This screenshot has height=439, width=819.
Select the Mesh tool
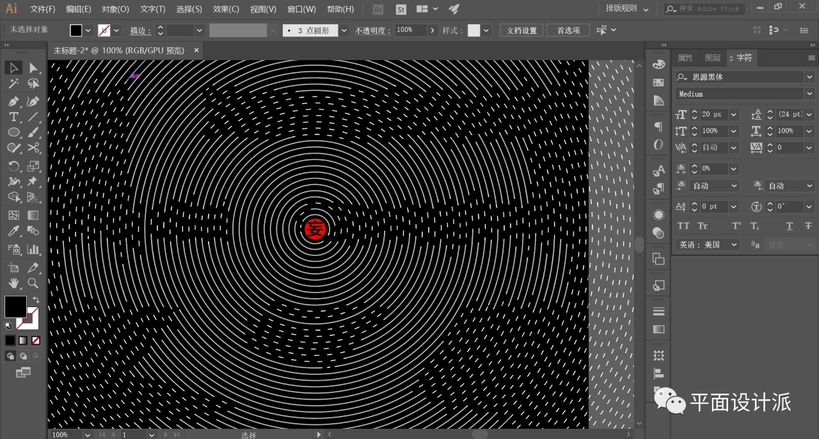13,216
